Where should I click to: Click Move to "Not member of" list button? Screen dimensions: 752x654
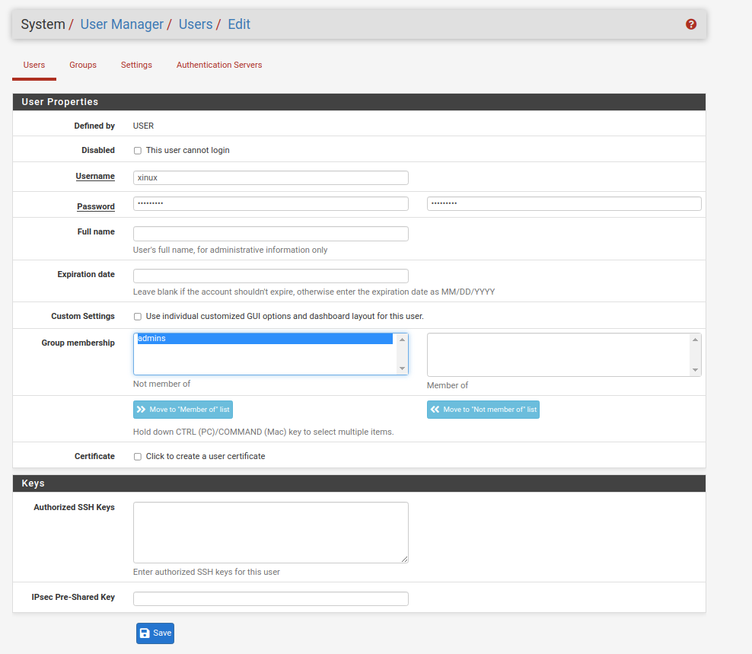pyautogui.click(x=483, y=410)
